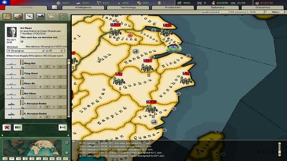
Task: Switch to the View Map tab
Action: pyautogui.click(x=26, y=8)
